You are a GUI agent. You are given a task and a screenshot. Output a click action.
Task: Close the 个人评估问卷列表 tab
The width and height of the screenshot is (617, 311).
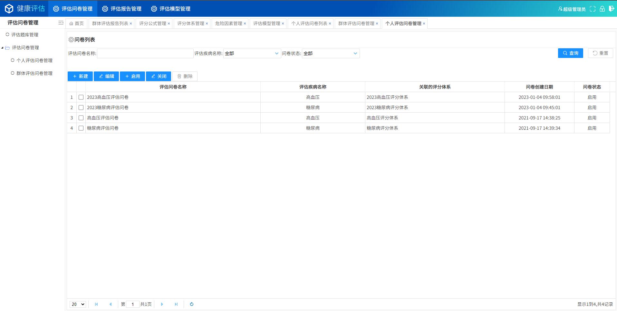coord(330,24)
